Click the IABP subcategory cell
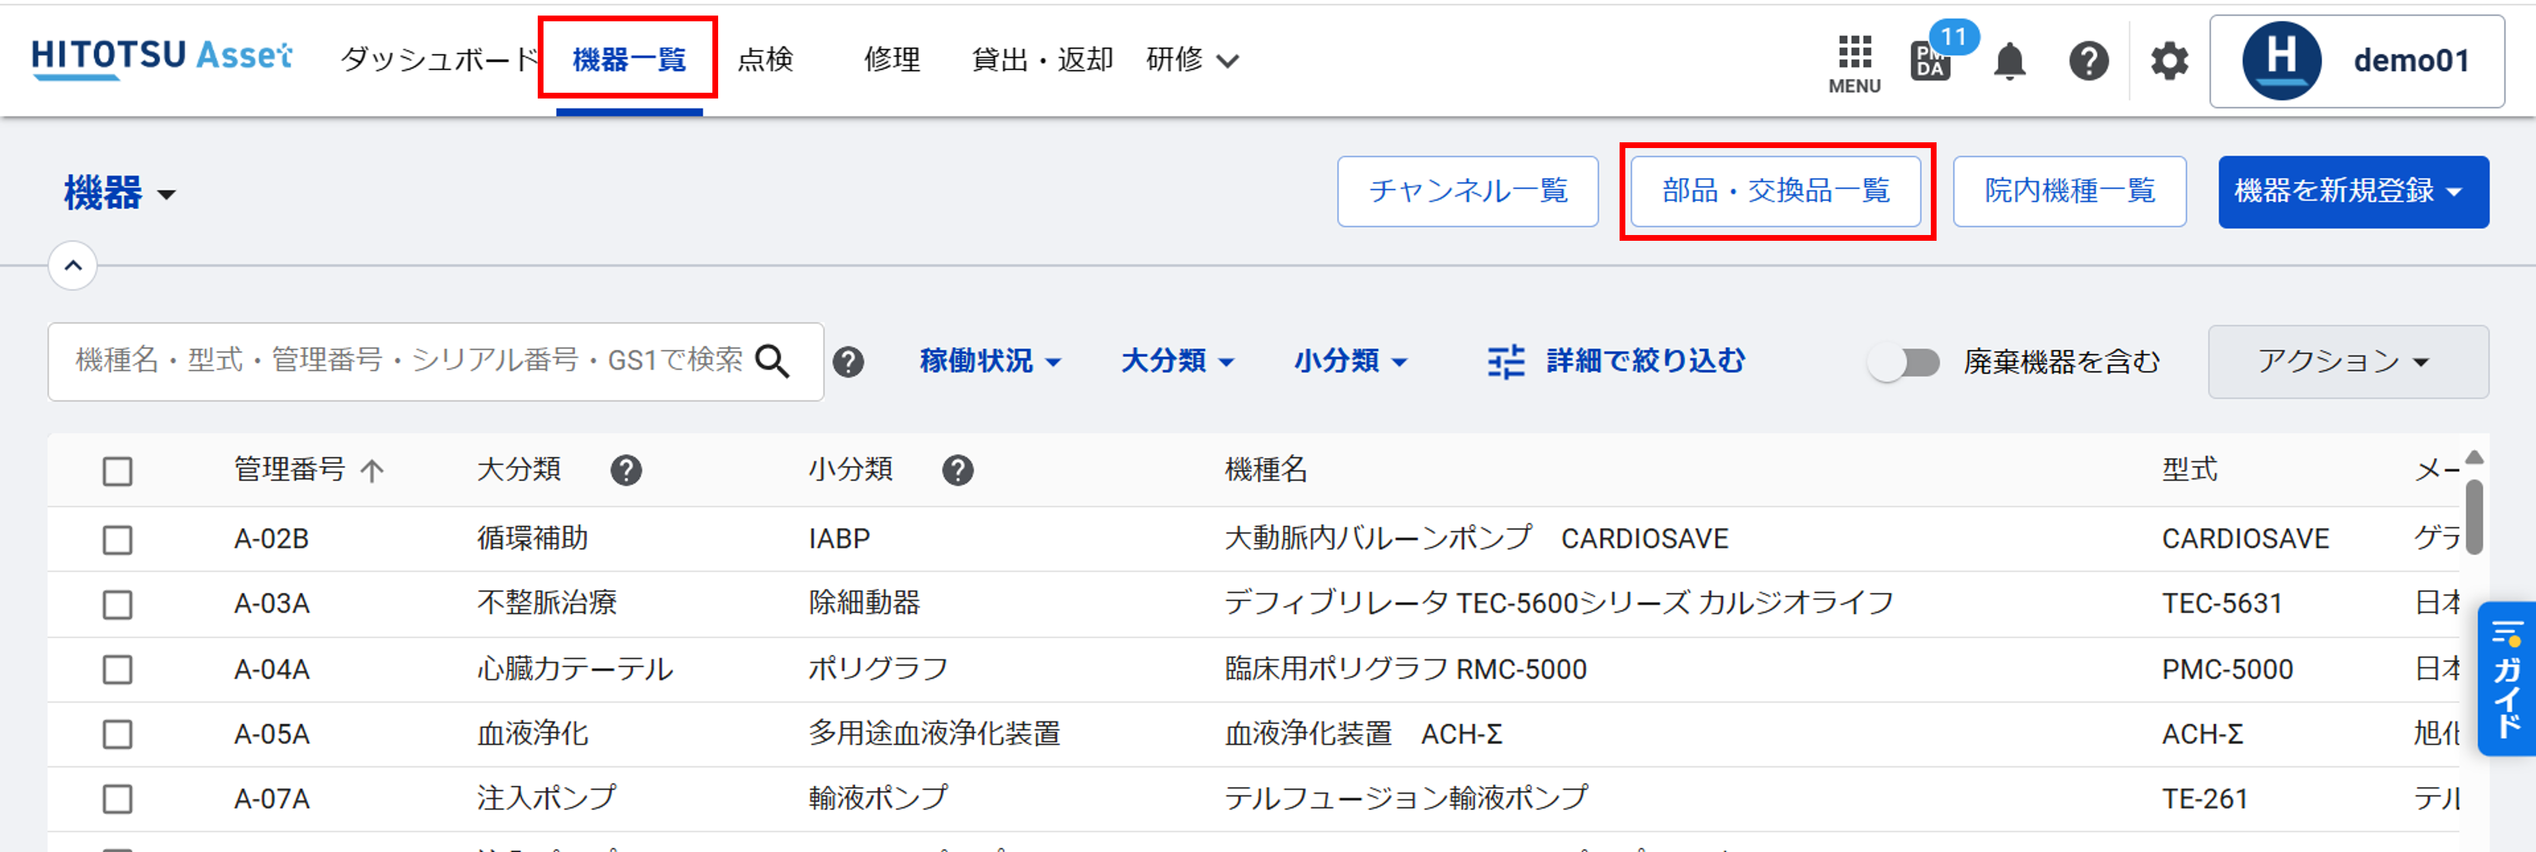 [x=839, y=539]
